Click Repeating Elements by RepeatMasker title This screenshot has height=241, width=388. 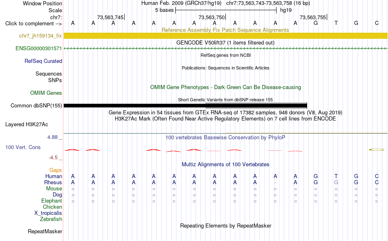(226, 226)
